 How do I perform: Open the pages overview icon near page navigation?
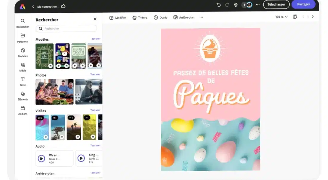tap(295, 17)
